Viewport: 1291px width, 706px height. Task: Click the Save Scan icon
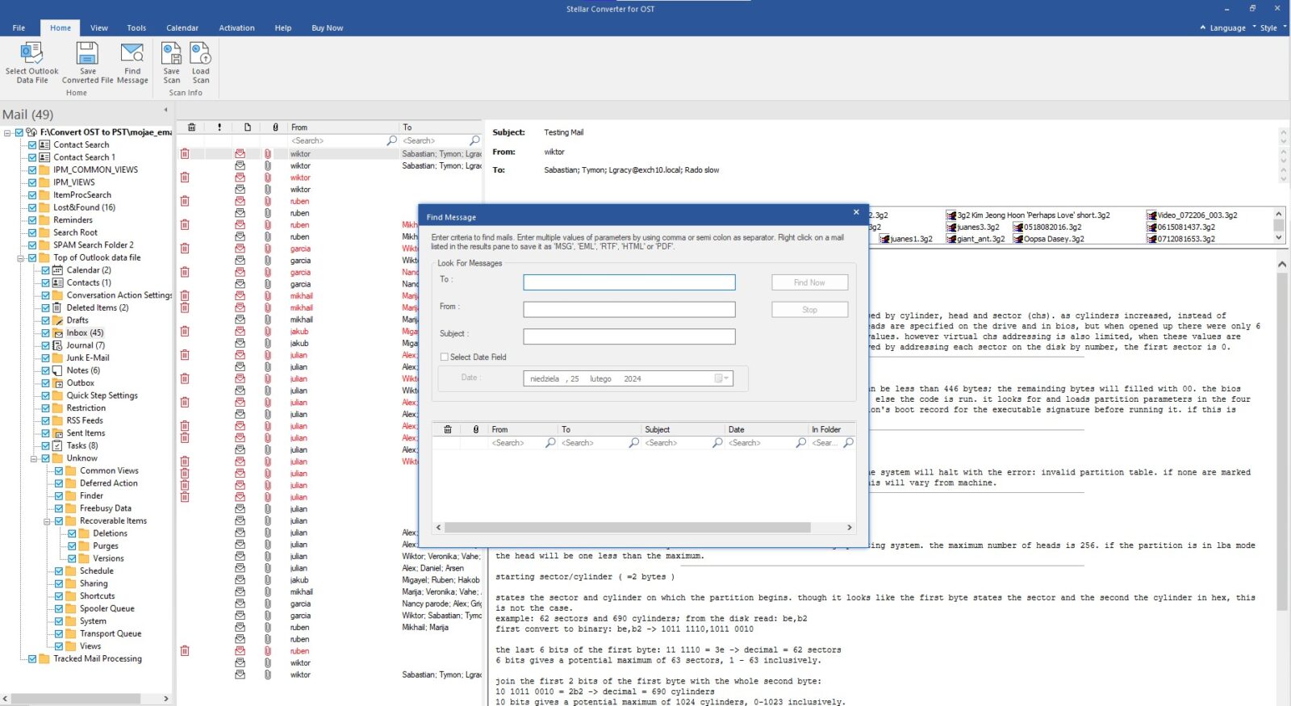171,54
